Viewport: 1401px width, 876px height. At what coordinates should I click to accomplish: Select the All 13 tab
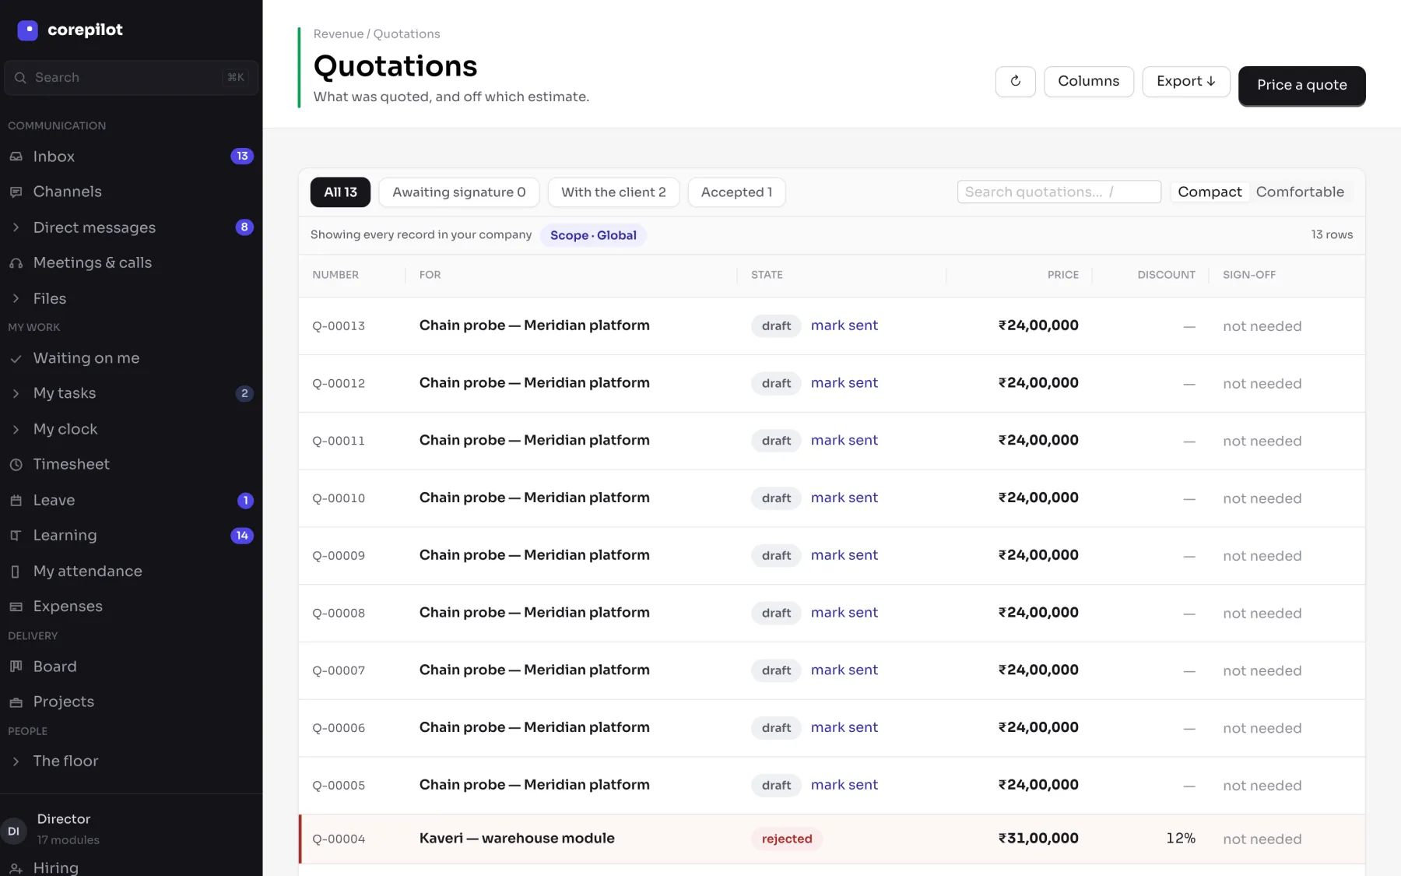tap(340, 192)
